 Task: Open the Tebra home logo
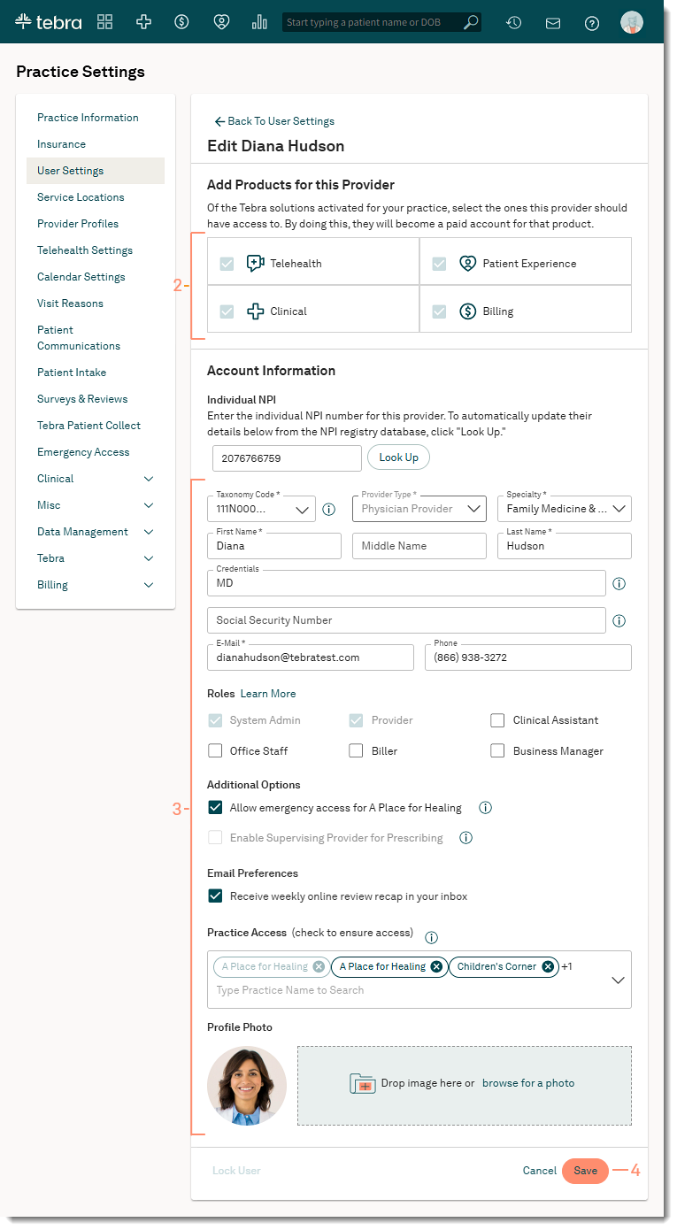tap(49, 21)
